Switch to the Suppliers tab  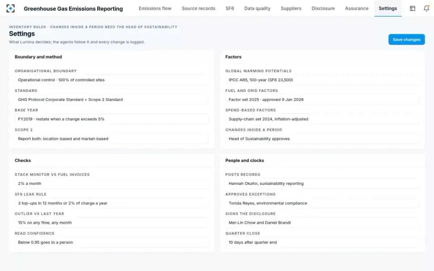[x=291, y=8]
